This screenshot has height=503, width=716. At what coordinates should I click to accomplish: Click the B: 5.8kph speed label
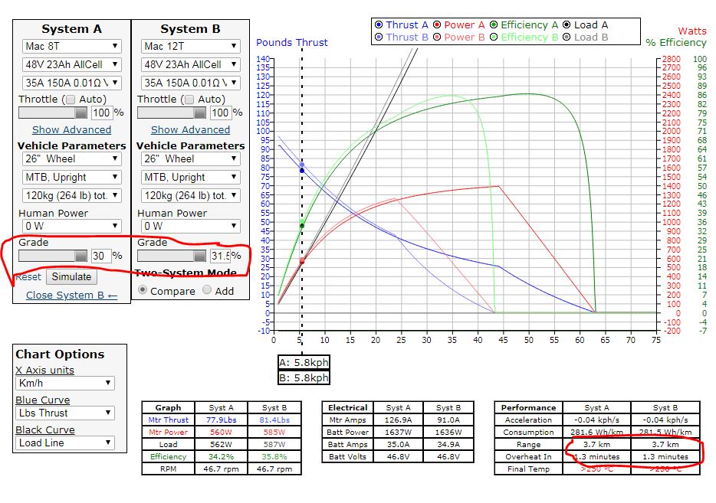click(304, 377)
